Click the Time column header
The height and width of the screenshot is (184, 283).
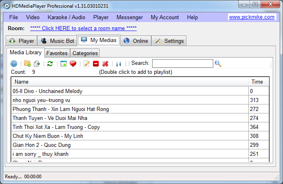point(259,82)
